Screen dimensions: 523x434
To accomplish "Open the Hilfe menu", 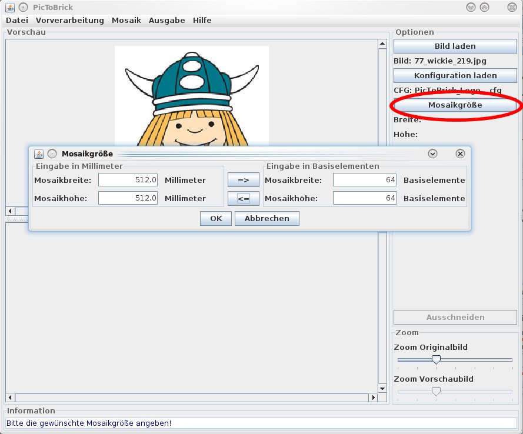I will coord(202,21).
